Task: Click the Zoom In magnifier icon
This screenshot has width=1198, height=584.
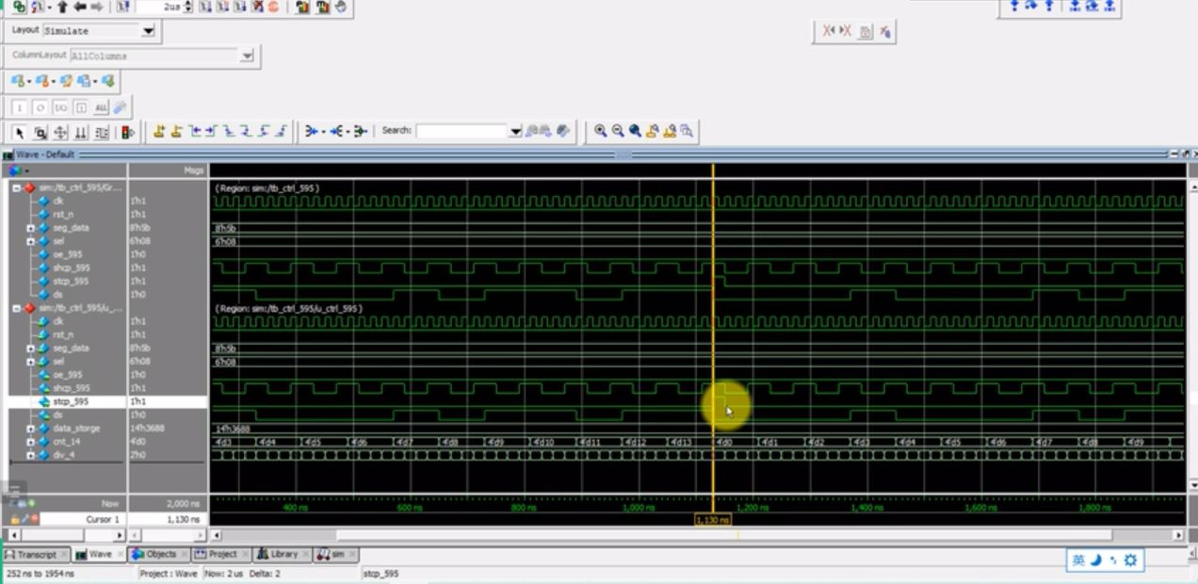Action: [600, 132]
